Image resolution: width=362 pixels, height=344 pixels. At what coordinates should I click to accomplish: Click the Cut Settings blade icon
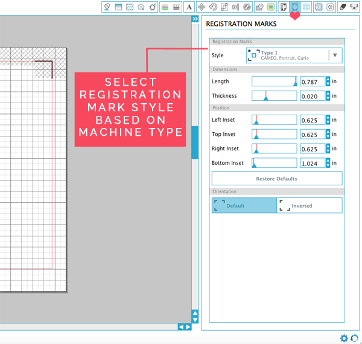(343, 7)
